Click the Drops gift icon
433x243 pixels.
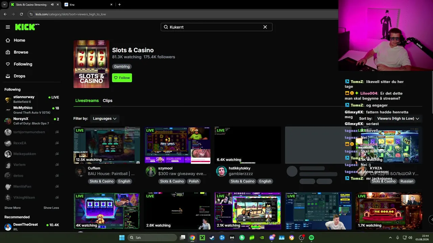click(x=8, y=76)
